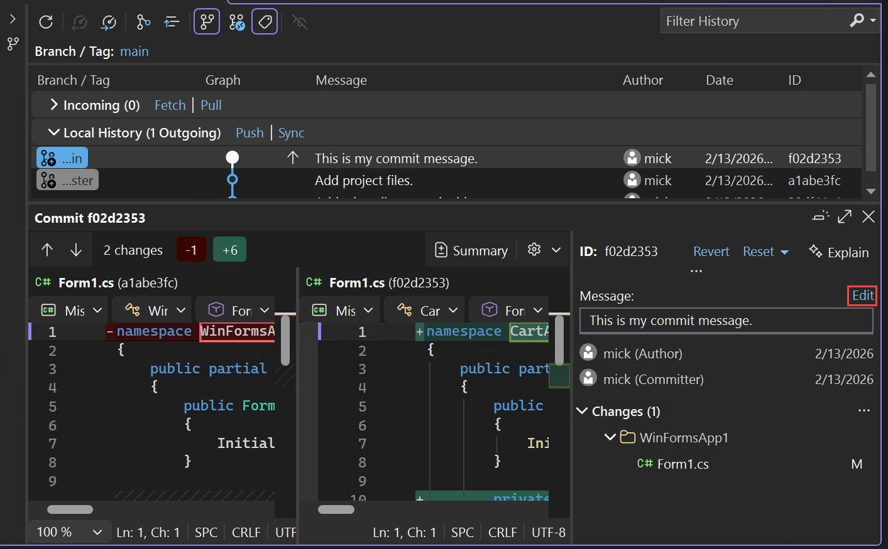Toggle tags display in history
The height and width of the screenshot is (549, 888).
[x=265, y=21]
